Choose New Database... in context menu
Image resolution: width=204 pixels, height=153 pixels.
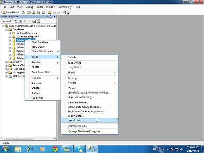(x=43, y=42)
